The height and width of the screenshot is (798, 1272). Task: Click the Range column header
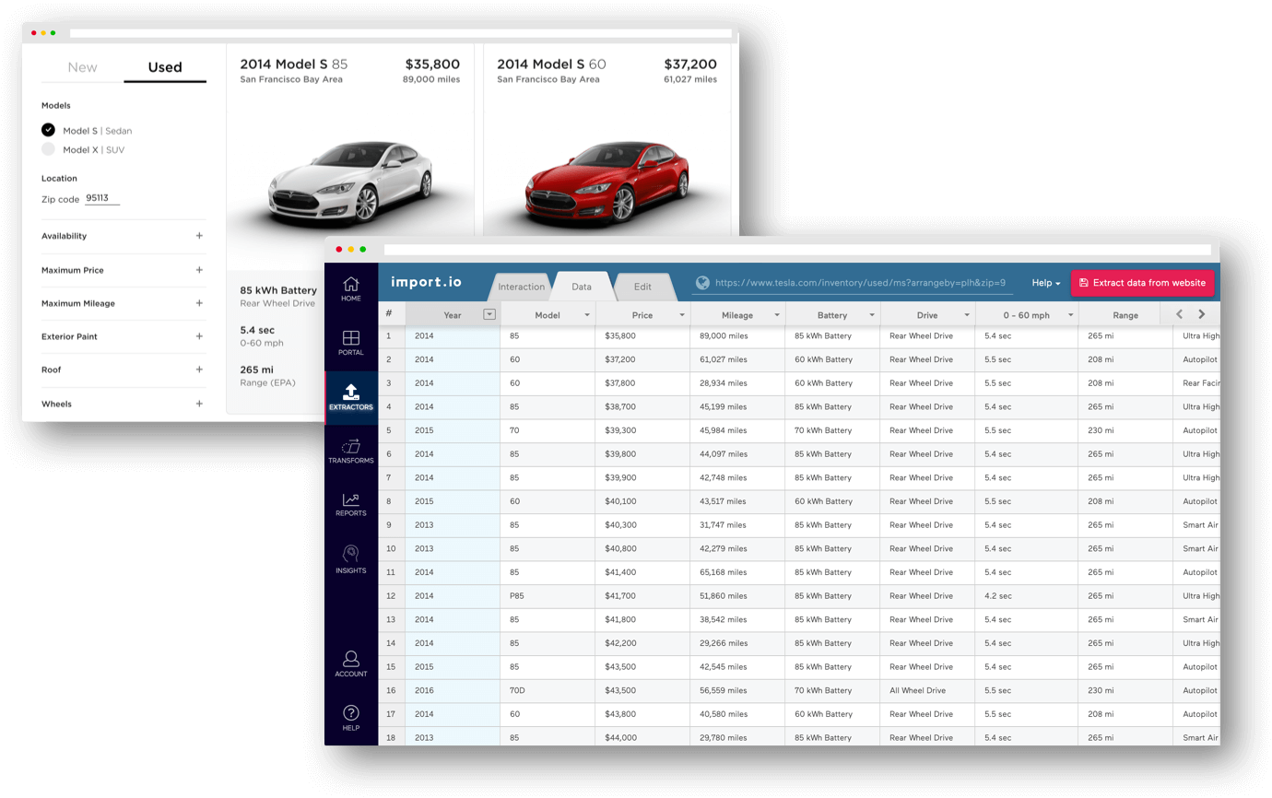[x=1125, y=315]
